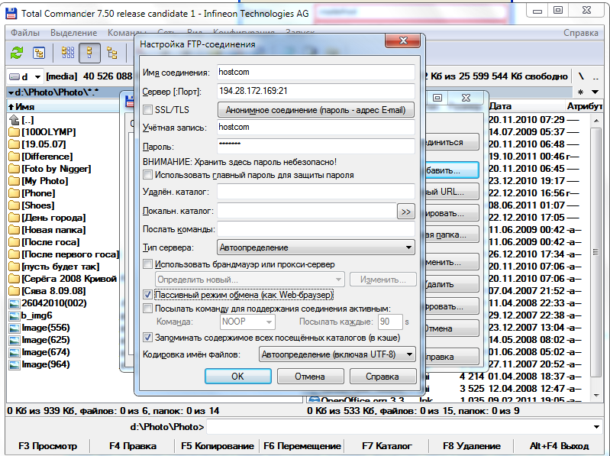Open the Справка menu on the right
The image size is (610, 456).
(580, 33)
